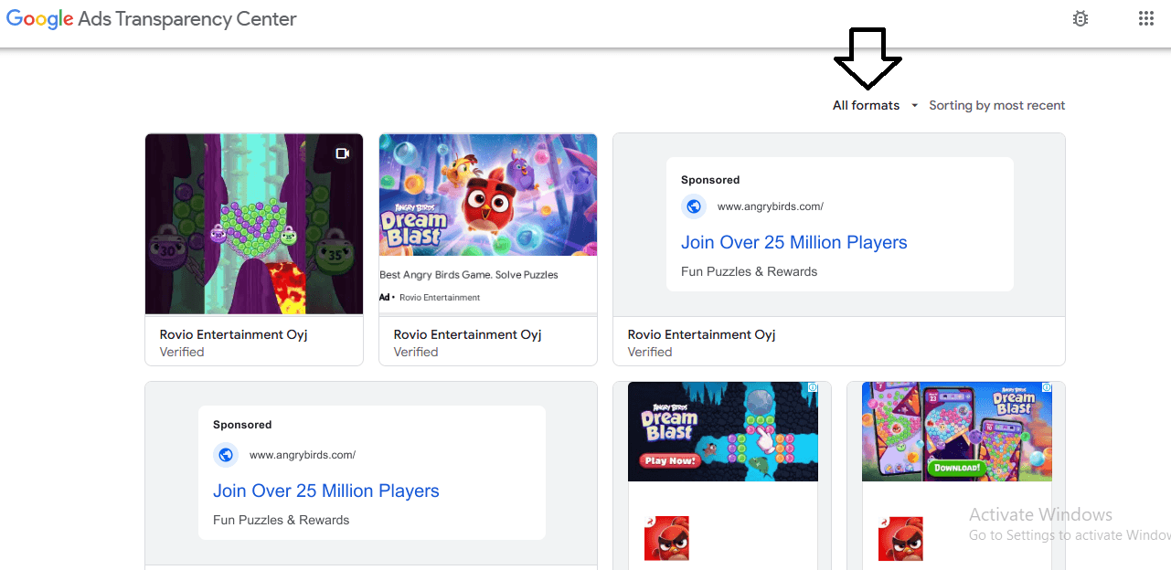Viewport: 1171px width, 570px height.
Task: Open the Dream Blast red bird image ad
Action: click(x=488, y=195)
